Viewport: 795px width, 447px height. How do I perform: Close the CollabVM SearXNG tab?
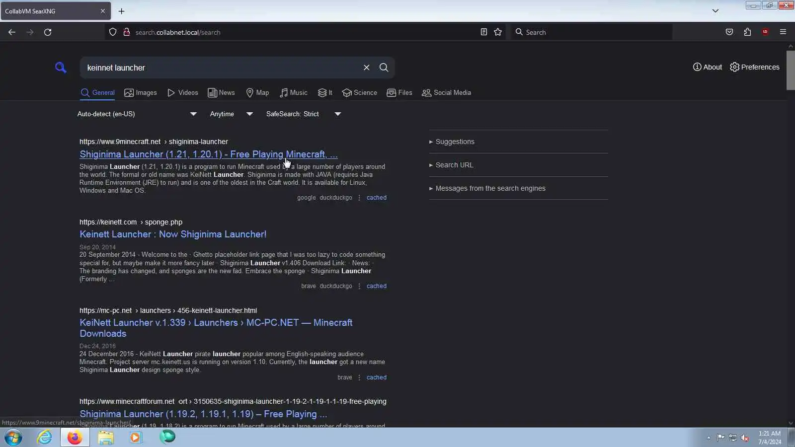[x=103, y=11]
